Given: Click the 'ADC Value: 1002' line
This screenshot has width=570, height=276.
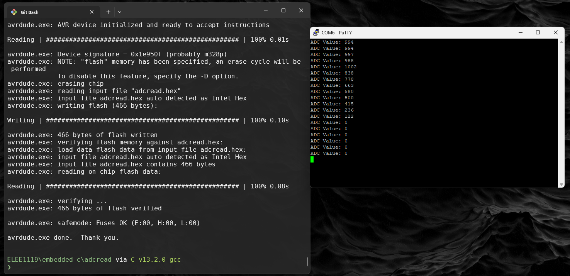Looking at the screenshot, I should (x=334, y=67).
